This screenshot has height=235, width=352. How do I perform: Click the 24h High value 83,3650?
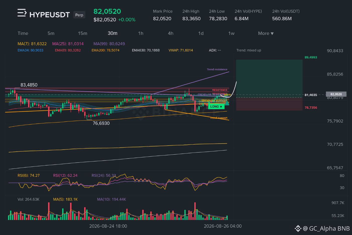192,19
